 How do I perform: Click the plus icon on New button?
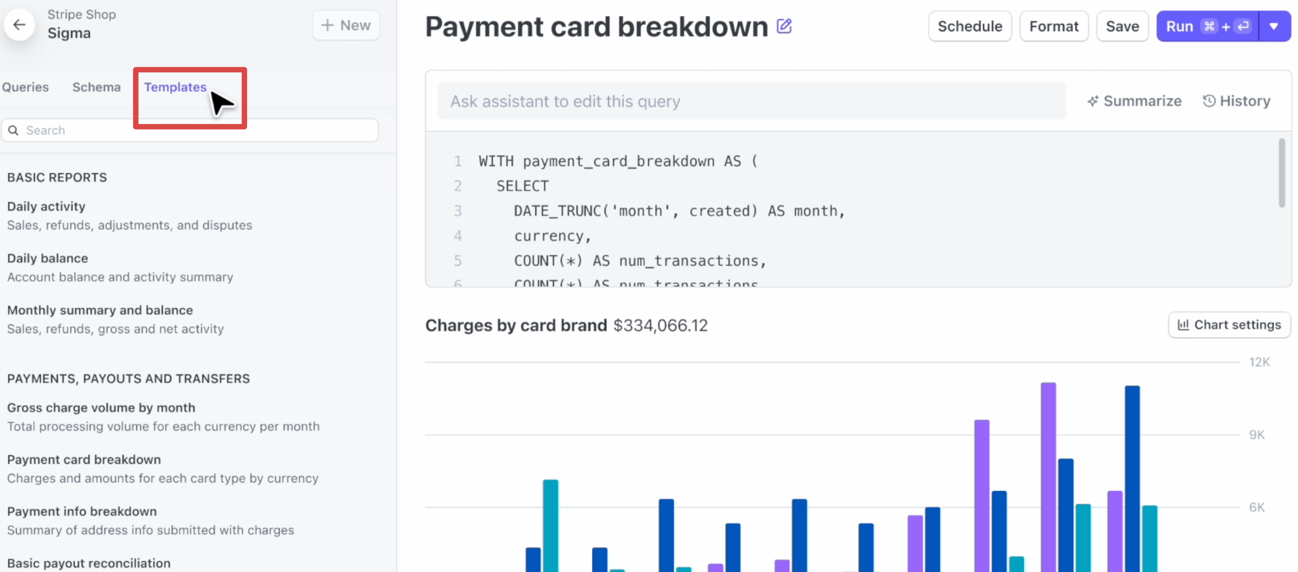tap(327, 25)
